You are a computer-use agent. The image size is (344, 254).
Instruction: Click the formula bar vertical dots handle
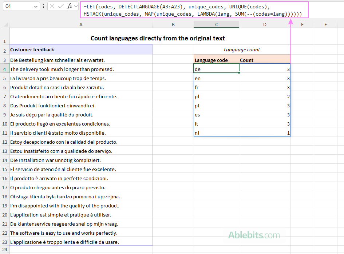pyautogui.click(x=44, y=6)
